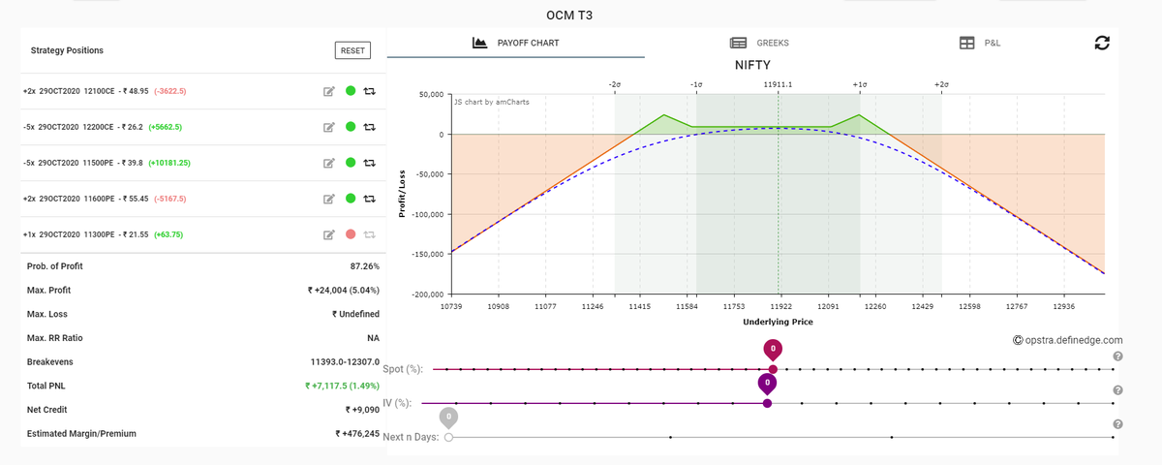The image size is (1162, 465).
Task: Reverse the 12100CE position with swap icon
Action: (370, 91)
